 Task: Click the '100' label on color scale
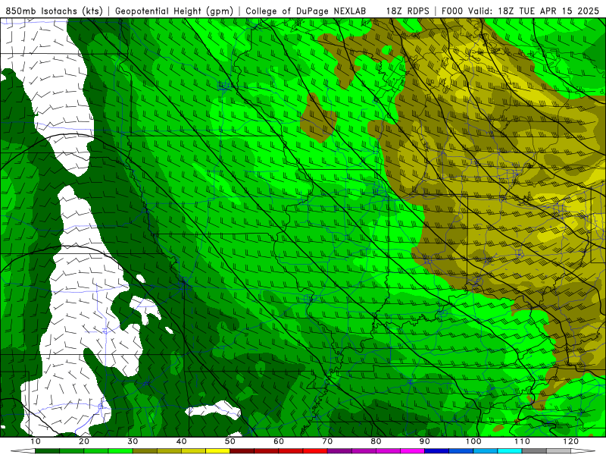click(473, 441)
